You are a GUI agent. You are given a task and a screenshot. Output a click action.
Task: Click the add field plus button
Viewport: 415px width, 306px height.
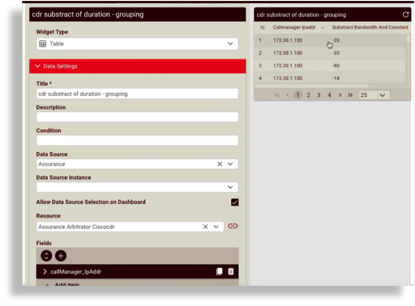[x=61, y=256]
